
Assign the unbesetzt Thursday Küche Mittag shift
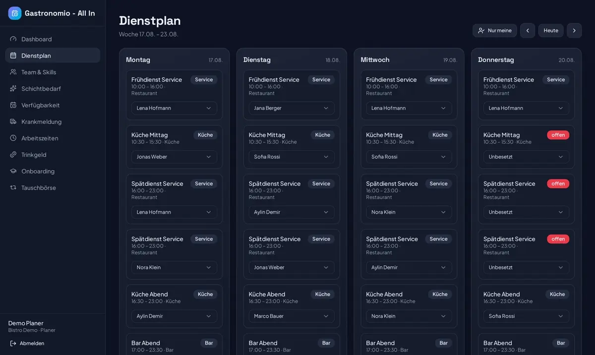526,157
